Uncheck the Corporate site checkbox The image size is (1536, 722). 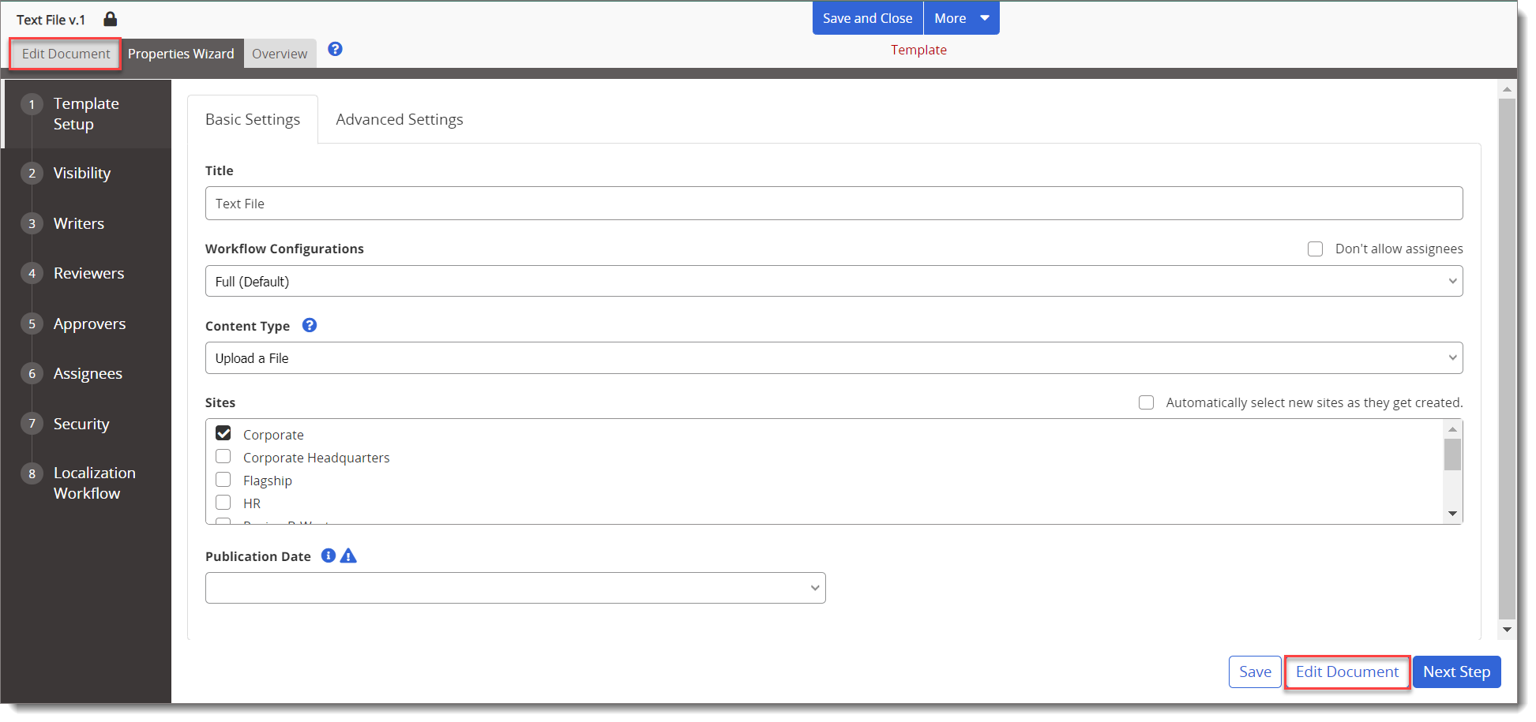(x=223, y=432)
